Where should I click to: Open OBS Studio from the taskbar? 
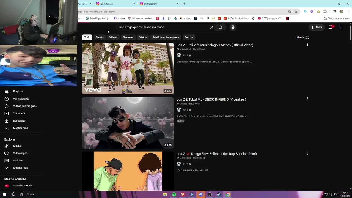[210, 194]
